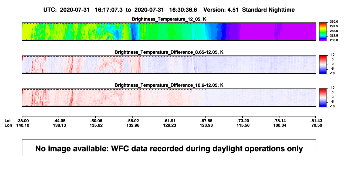
Task: Click the 232.5 color bar label
Action: [x=334, y=36]
